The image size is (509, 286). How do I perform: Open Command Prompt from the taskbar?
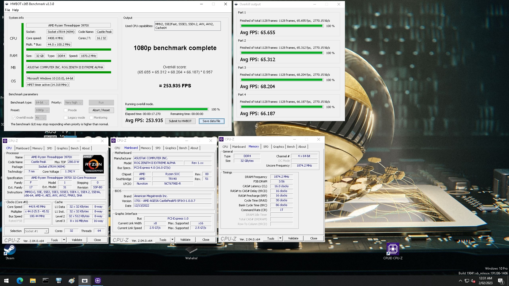coord(46,281)
